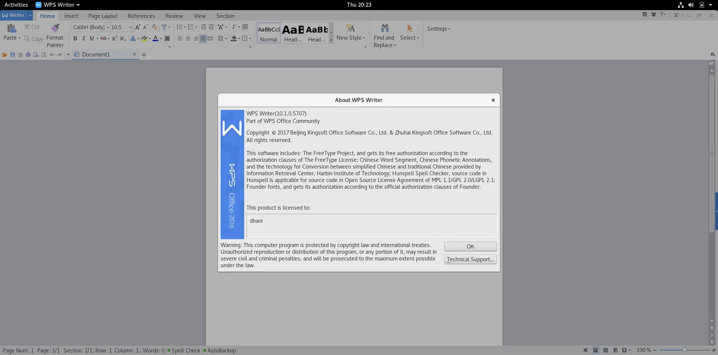Click the Outline view icon in status bar

(606, 350)
